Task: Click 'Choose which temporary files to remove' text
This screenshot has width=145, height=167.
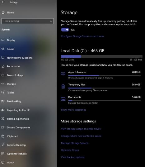Action: pos(88,90)
